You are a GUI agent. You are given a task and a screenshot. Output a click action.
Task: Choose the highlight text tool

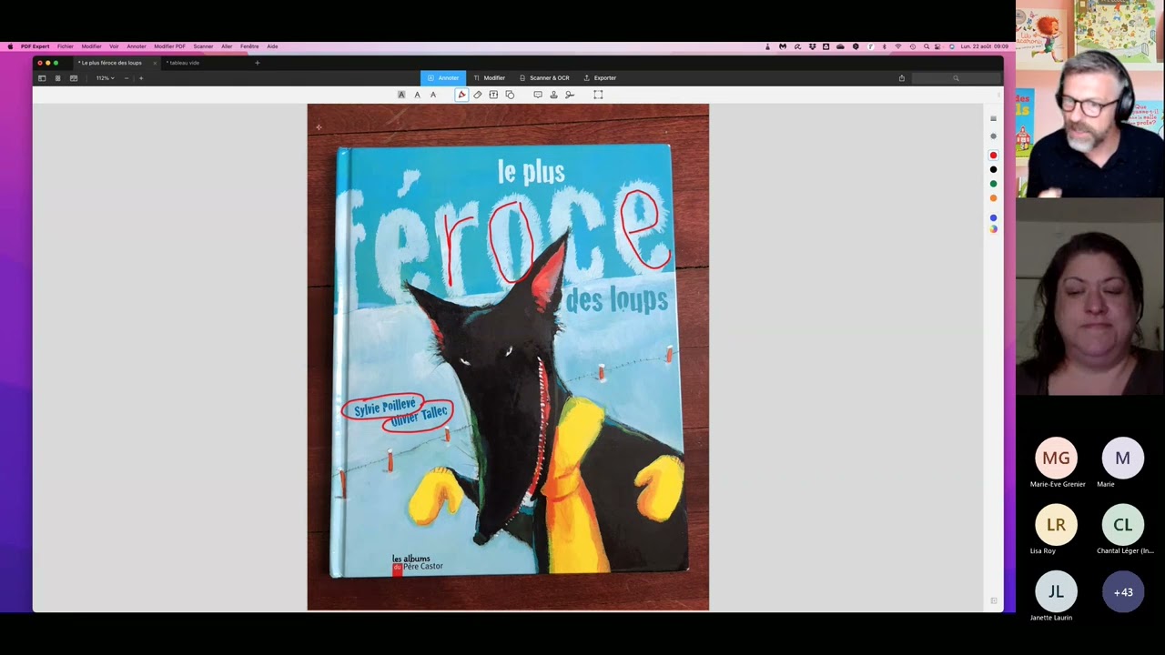pos(401,95)
